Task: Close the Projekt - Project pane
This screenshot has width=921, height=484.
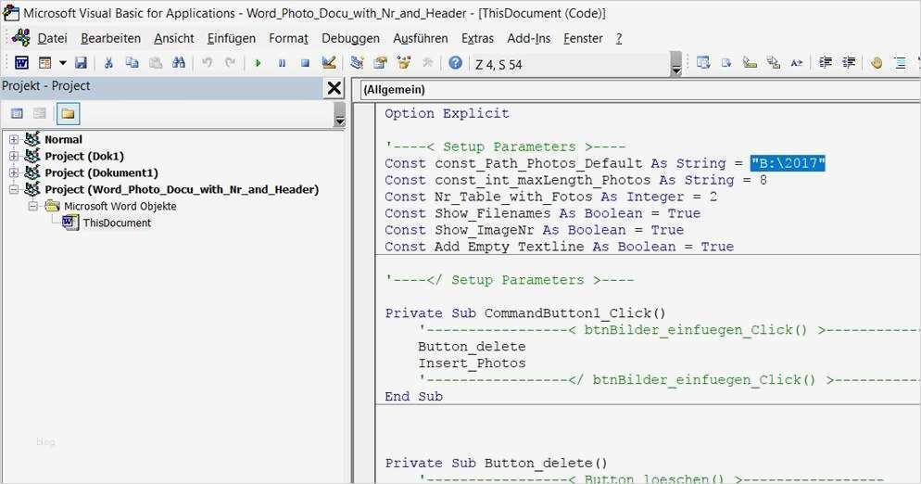Action: [334, 88]
